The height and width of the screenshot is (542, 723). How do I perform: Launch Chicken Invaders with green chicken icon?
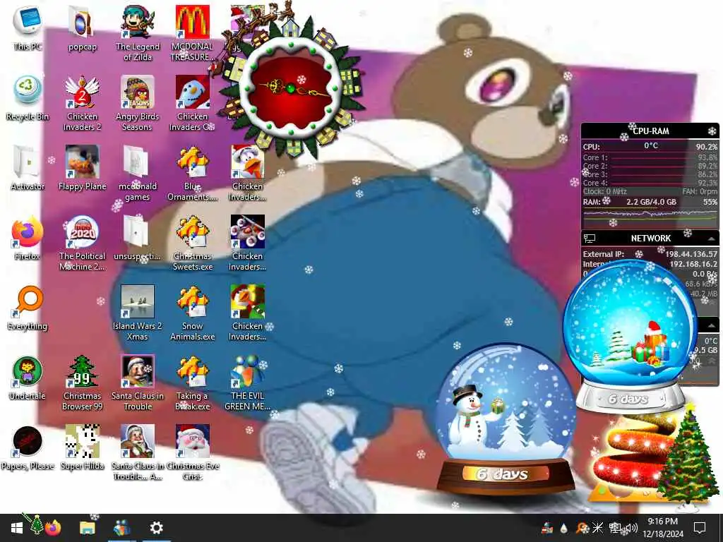point(248,313)
